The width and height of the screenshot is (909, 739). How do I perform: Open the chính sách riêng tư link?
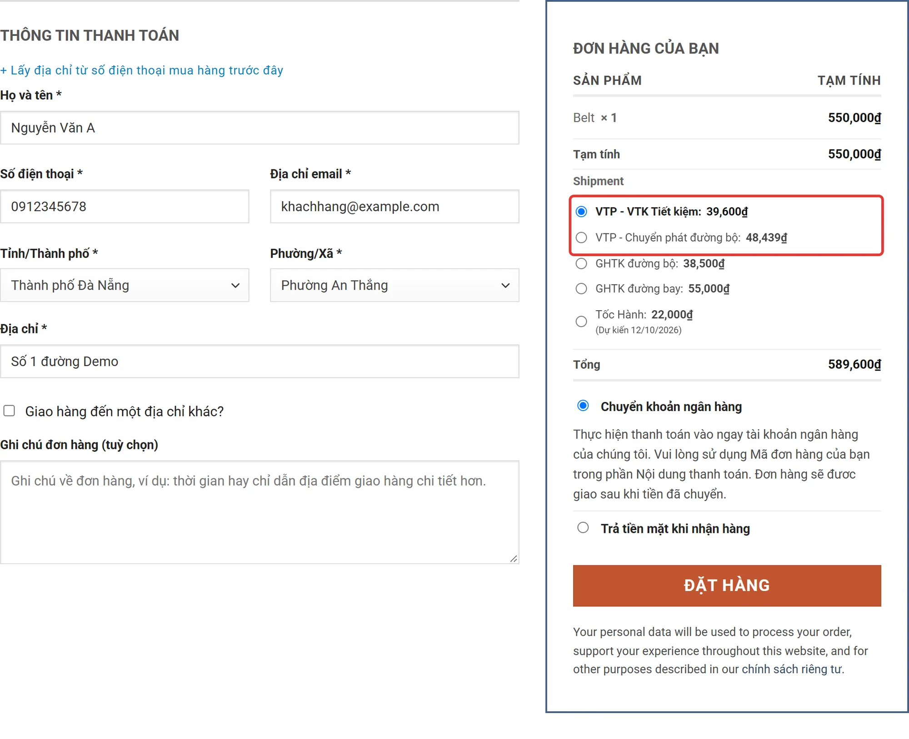coord(792,669)
